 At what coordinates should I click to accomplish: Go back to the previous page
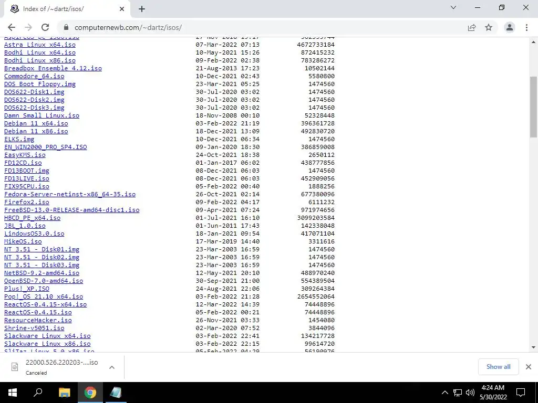tap(12, 27)
